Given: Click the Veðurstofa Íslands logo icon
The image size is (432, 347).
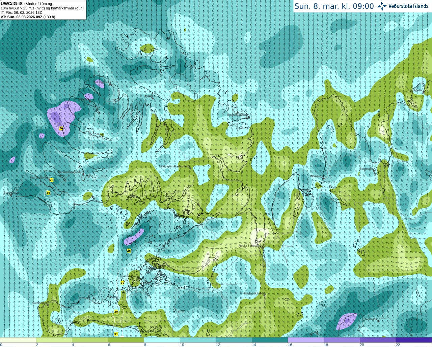Looking at the screenshot, I should coord(382,6).
